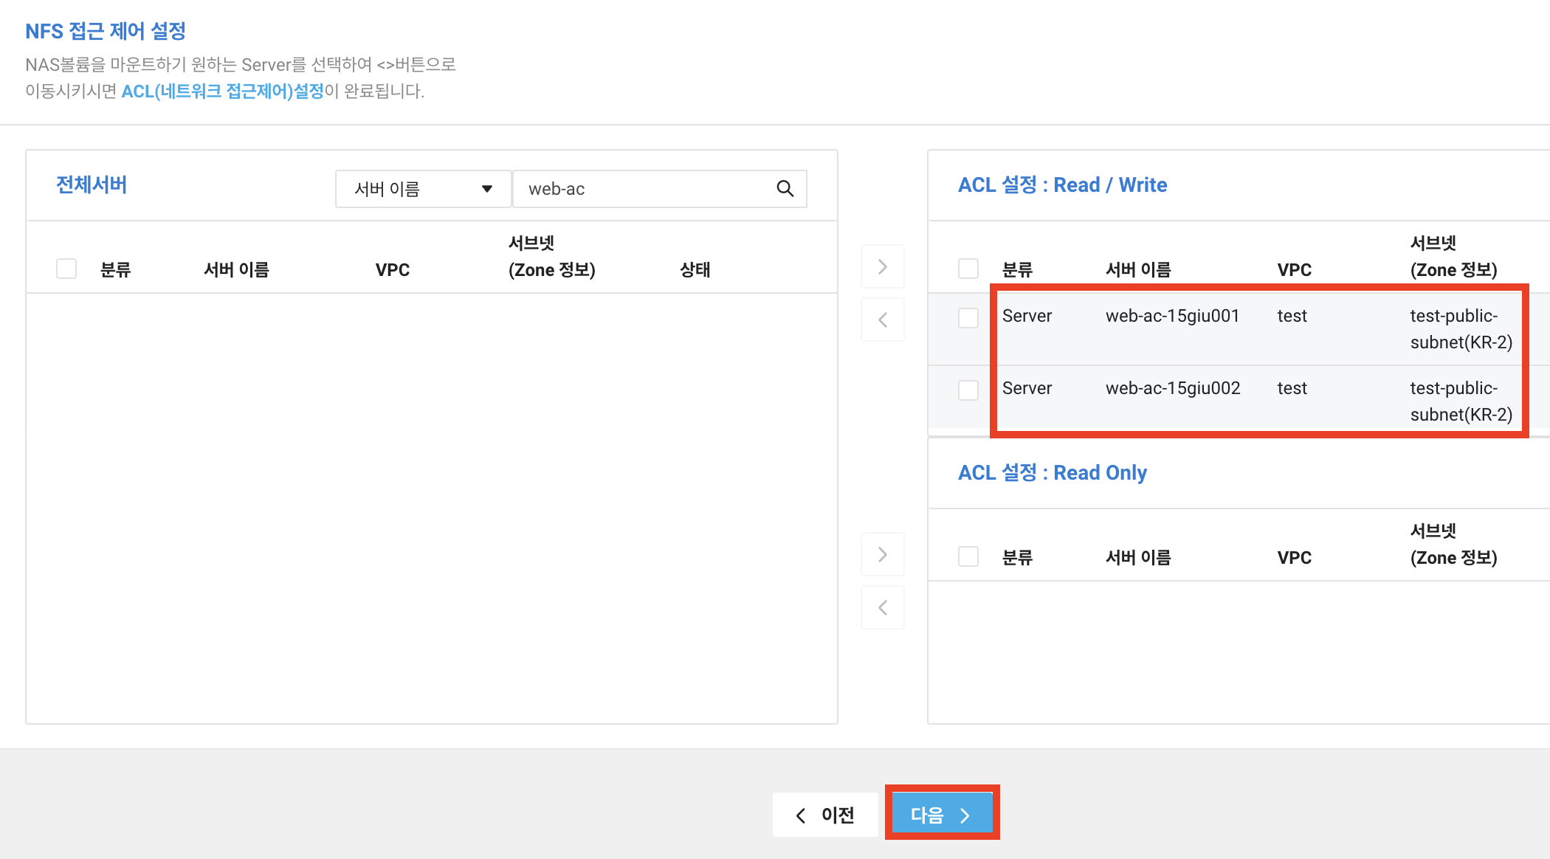This screenshot has height=859, width=1550.
Task: Tick checkbox for web-ac-15giu002 server
Action: tap(968, 390)
